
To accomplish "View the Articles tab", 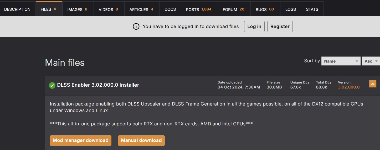I will [x=141, y=9].
